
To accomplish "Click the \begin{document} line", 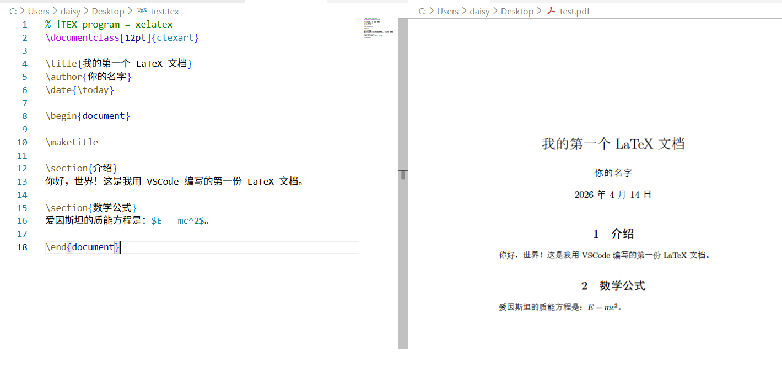I will (x=88, y=116).
